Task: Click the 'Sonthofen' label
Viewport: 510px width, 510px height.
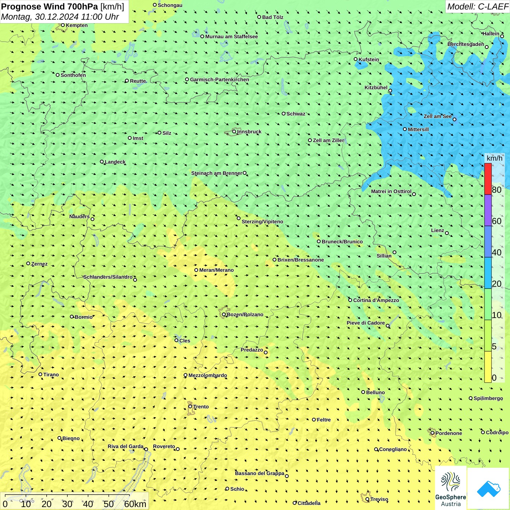Action: point(73,75)
